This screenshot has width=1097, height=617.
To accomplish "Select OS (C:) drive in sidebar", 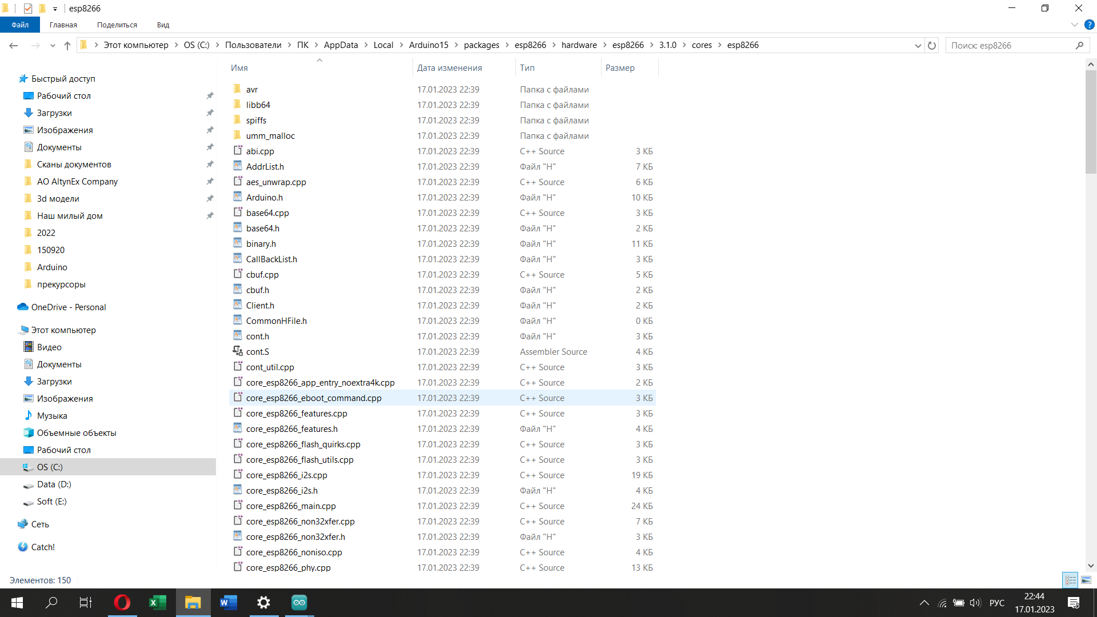I will point(50,467).
